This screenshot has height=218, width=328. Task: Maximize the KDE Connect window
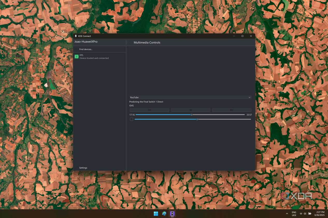point(243,36)
